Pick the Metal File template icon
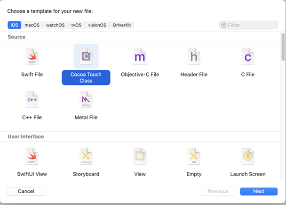286x205 pixels. click(x=86, y=100)
